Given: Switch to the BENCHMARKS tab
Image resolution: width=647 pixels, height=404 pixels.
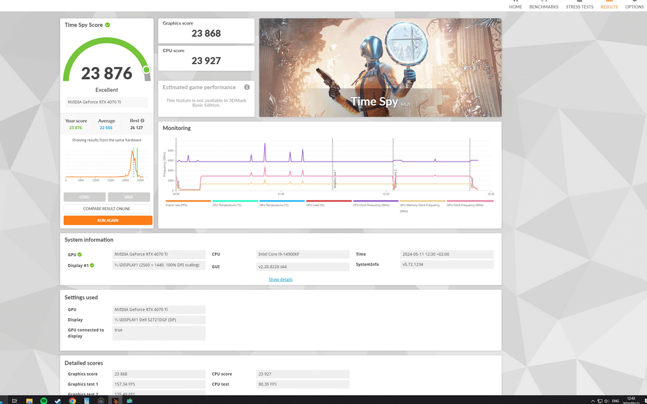Looking at the screenshot, I should click(544, 5).
